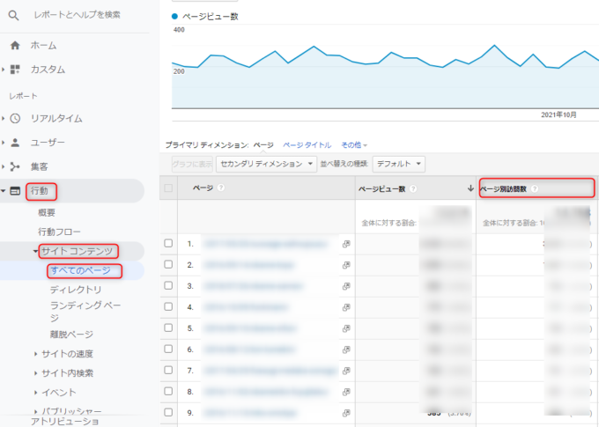Expand the 集客 section arrow
The width and height of the screenshot is (599, 427).
pyautogui.click(x=3, y=166)
